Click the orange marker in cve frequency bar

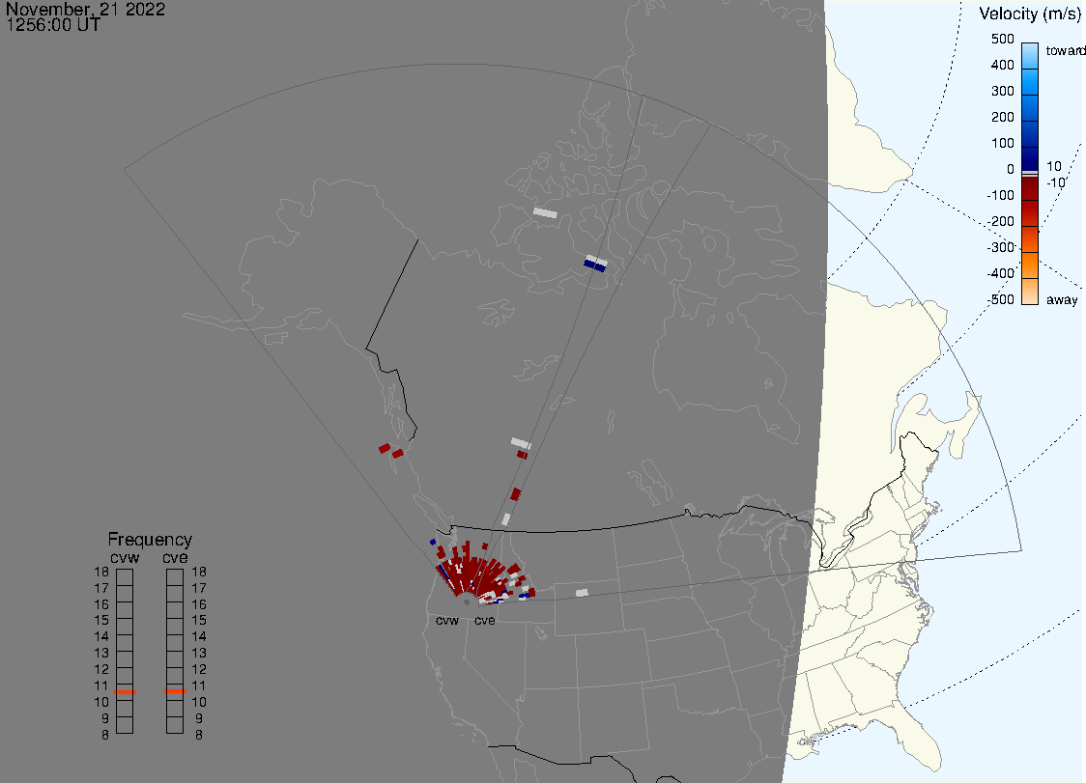pyautogui.click(x=175, y=691)
